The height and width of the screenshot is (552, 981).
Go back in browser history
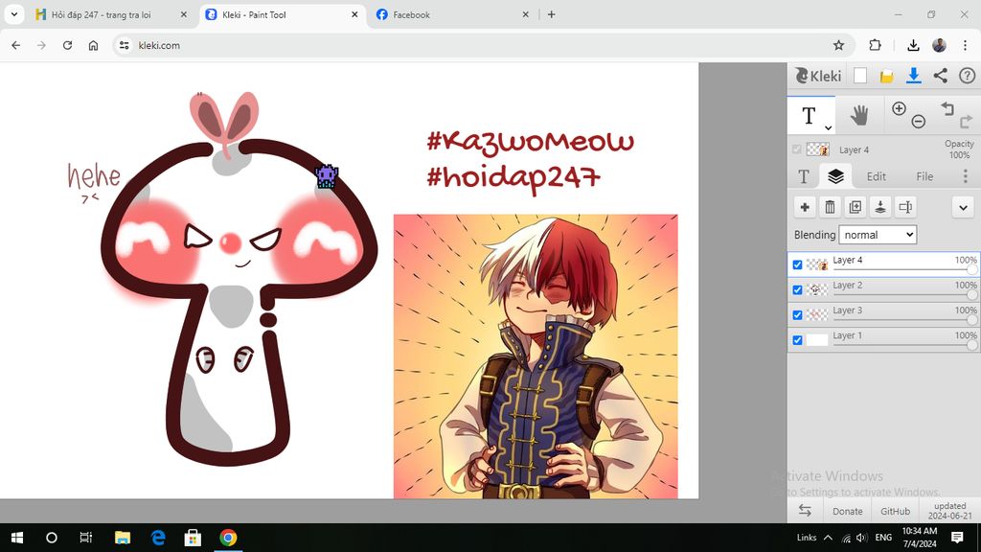coord(15,45)
